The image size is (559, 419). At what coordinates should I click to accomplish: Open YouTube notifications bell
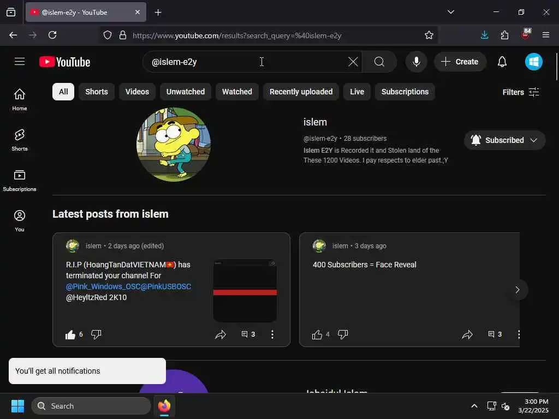[x=502, y=62]
